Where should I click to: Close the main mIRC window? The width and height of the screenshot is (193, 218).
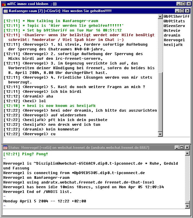[189, 4]
